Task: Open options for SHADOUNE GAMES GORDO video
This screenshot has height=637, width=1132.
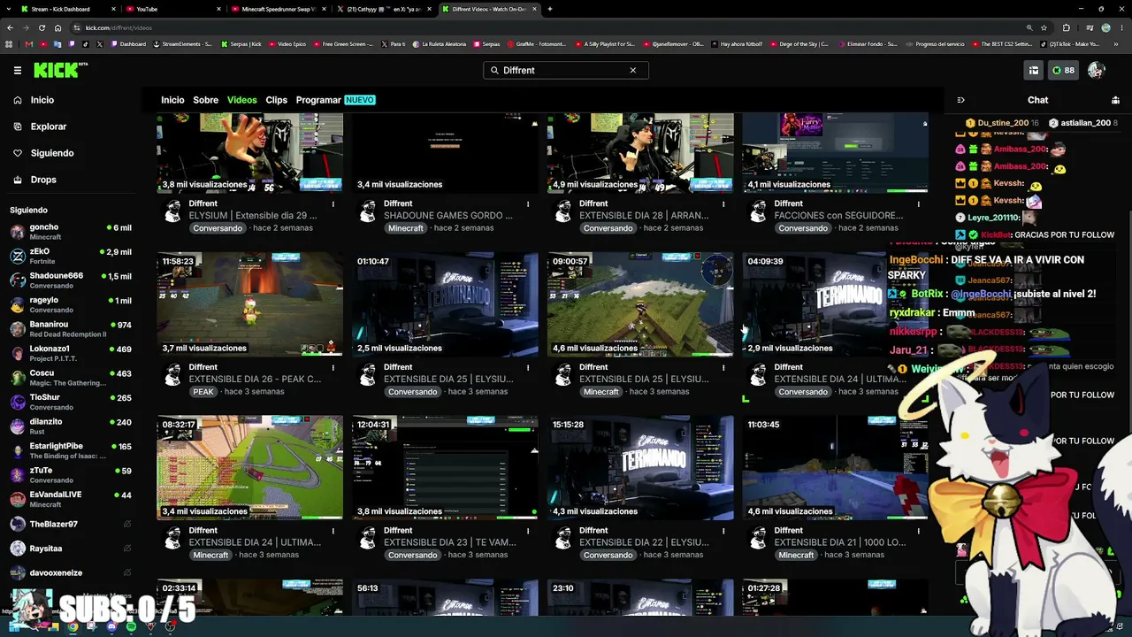Action: pos(528,203)
